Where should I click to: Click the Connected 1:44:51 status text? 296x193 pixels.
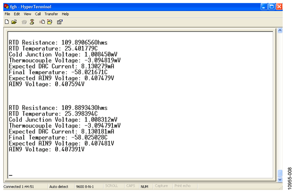point(19,187)
